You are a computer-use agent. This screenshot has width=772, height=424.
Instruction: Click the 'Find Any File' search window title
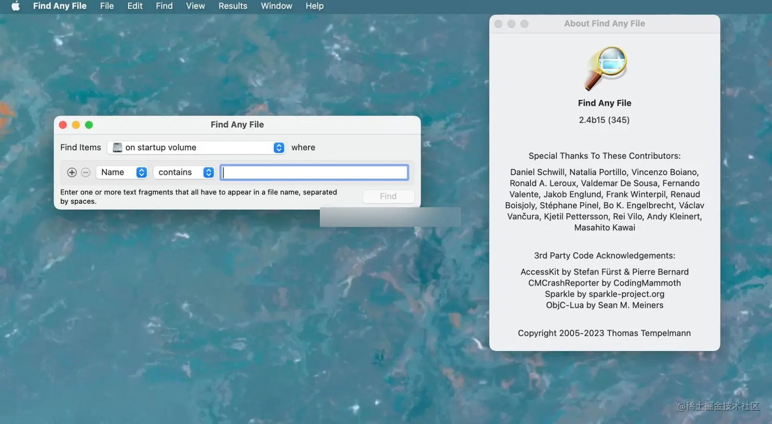coord(237,125)
